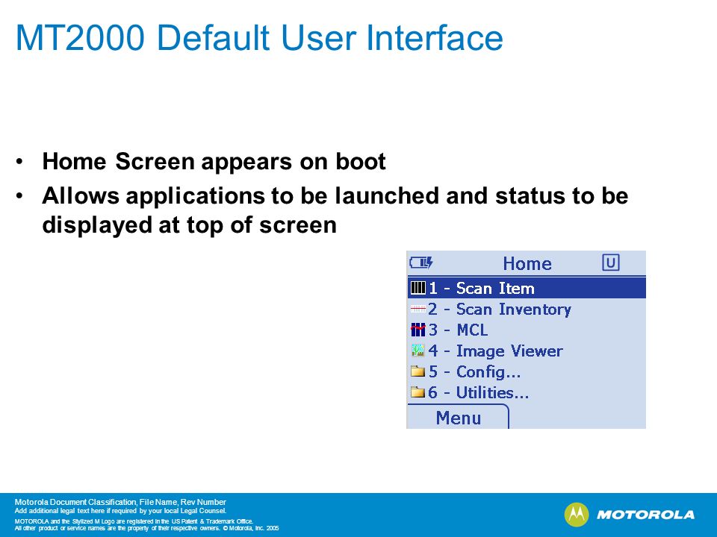Click the barcode icon next to Scan Item
Viewport: 717px width, 537px height.
pyautogui.click(x=418, y=288)
